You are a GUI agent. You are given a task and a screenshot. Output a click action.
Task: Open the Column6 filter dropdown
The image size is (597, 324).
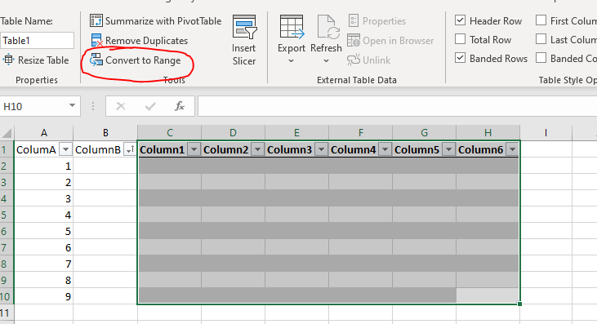[513, 150]
